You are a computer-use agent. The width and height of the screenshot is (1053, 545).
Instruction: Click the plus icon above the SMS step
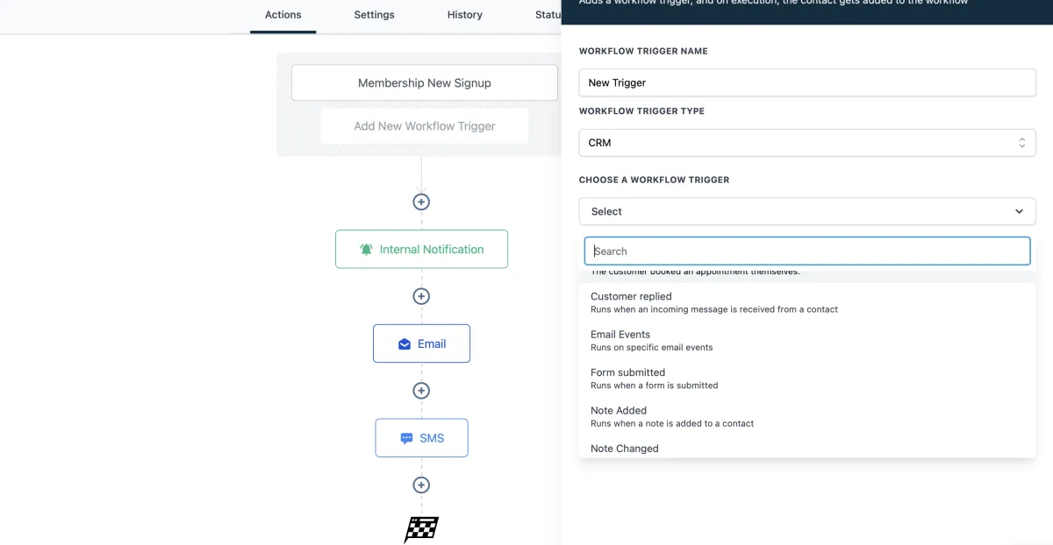point(421,391)
